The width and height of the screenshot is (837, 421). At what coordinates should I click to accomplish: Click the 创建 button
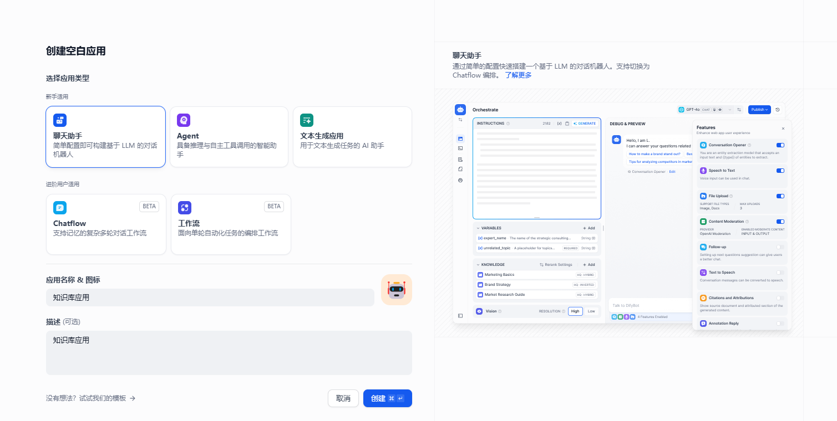pyautogui.click(x=387, y=398)
